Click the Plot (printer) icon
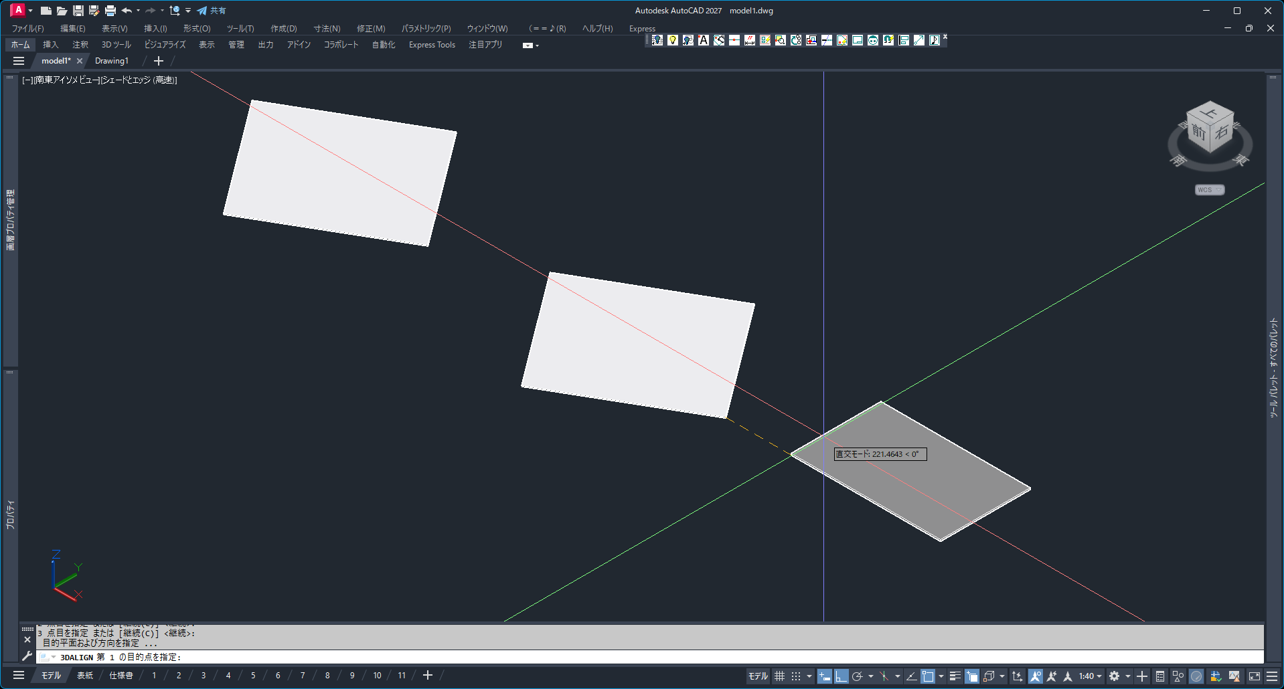1284x689 pixels. tap(110, 11)
